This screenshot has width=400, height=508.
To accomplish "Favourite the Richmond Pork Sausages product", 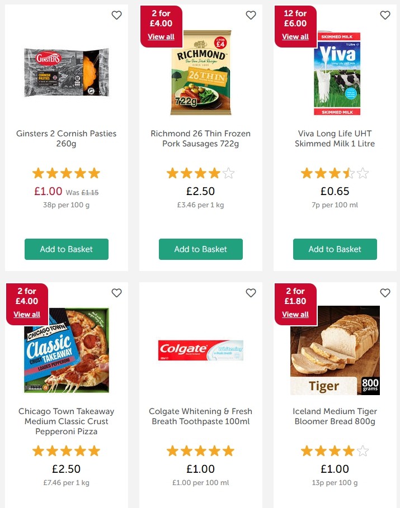I will [251, 15].
